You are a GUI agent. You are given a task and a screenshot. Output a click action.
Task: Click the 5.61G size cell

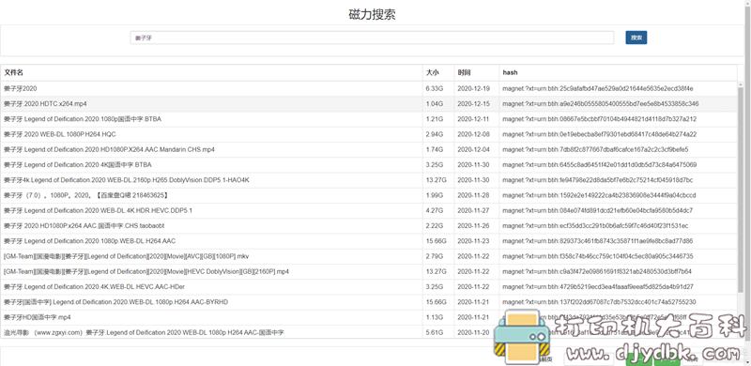coord(435,332)
